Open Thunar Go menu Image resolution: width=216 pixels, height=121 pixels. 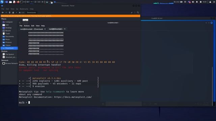click(17, 9)
